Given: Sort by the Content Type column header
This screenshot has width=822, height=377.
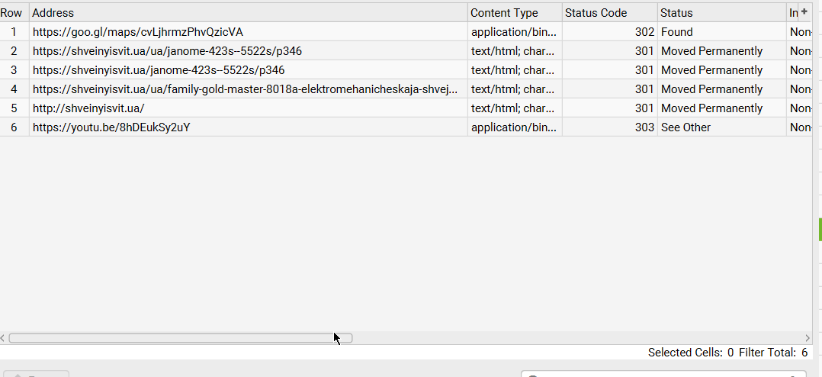Looking at the screenshot, I should pos(514,13).
